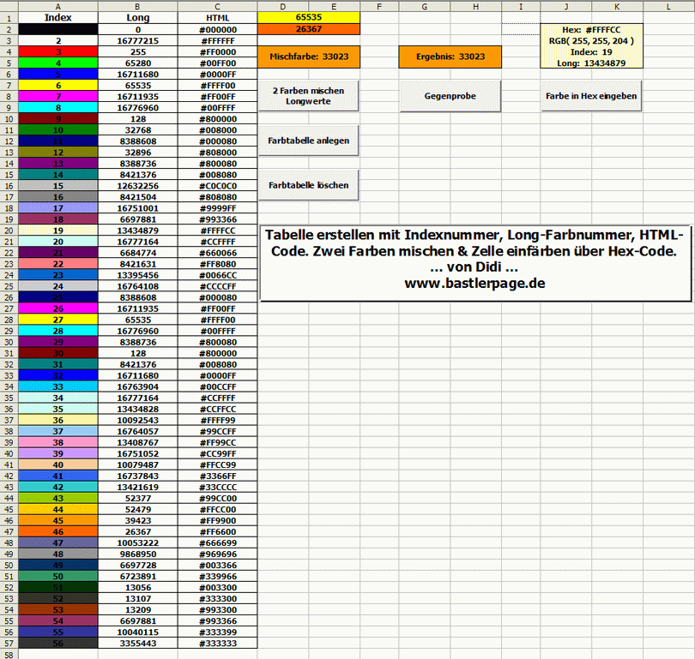Run the Gegenprobe button

tap(450, 96)
